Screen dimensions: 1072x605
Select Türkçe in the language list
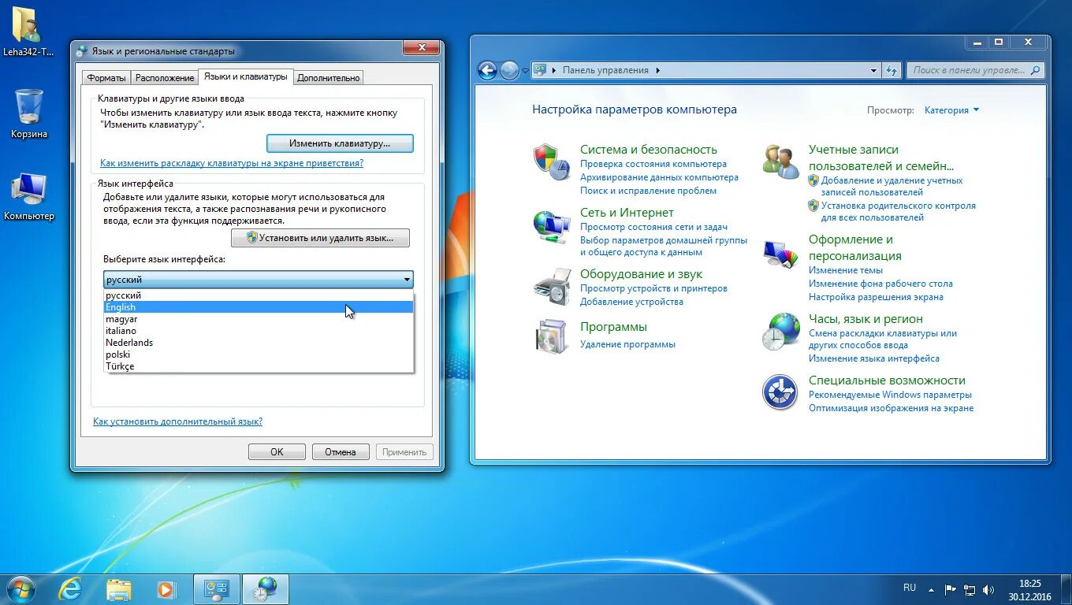point(259,366)
